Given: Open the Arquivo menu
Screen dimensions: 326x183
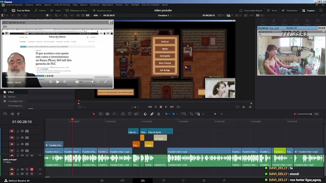Looking at the screenshot, I should [29, 5].
